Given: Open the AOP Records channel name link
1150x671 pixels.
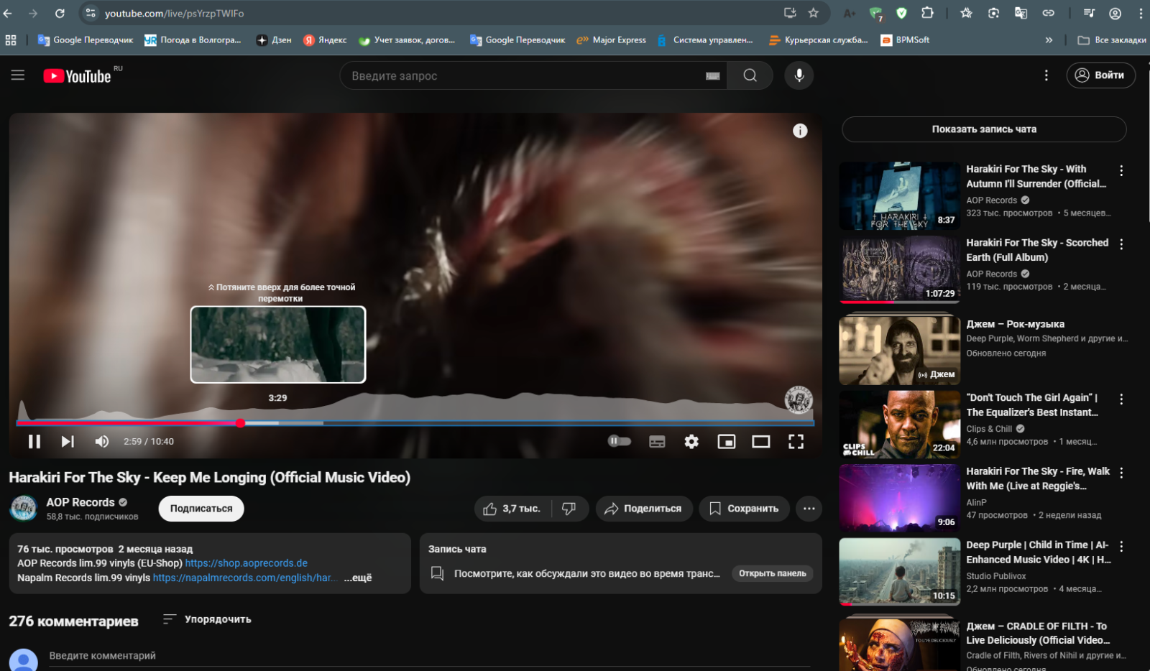Looking at the screenshot, I should click(x=80, y=502).
